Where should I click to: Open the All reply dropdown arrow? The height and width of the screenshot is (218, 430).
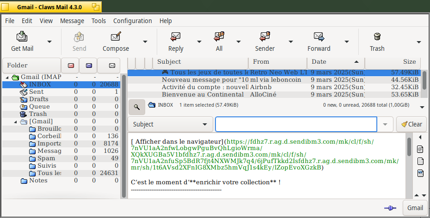239,42
